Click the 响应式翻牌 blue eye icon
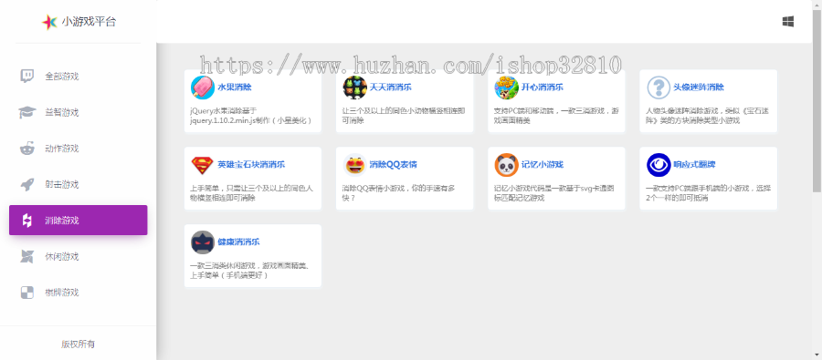The width and height of the screenshot is (822, 360). tap(659, 165)
